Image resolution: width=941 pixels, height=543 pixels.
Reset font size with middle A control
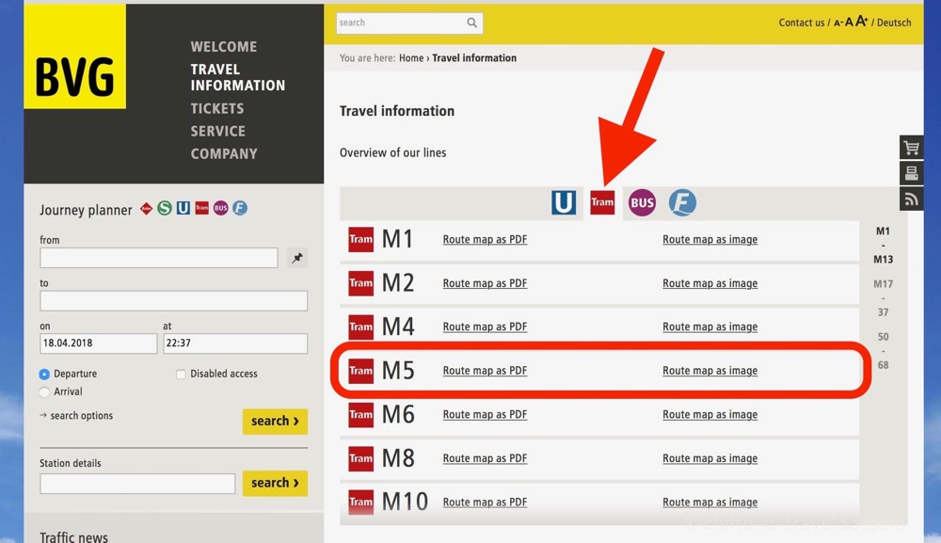tap(849, 23)
